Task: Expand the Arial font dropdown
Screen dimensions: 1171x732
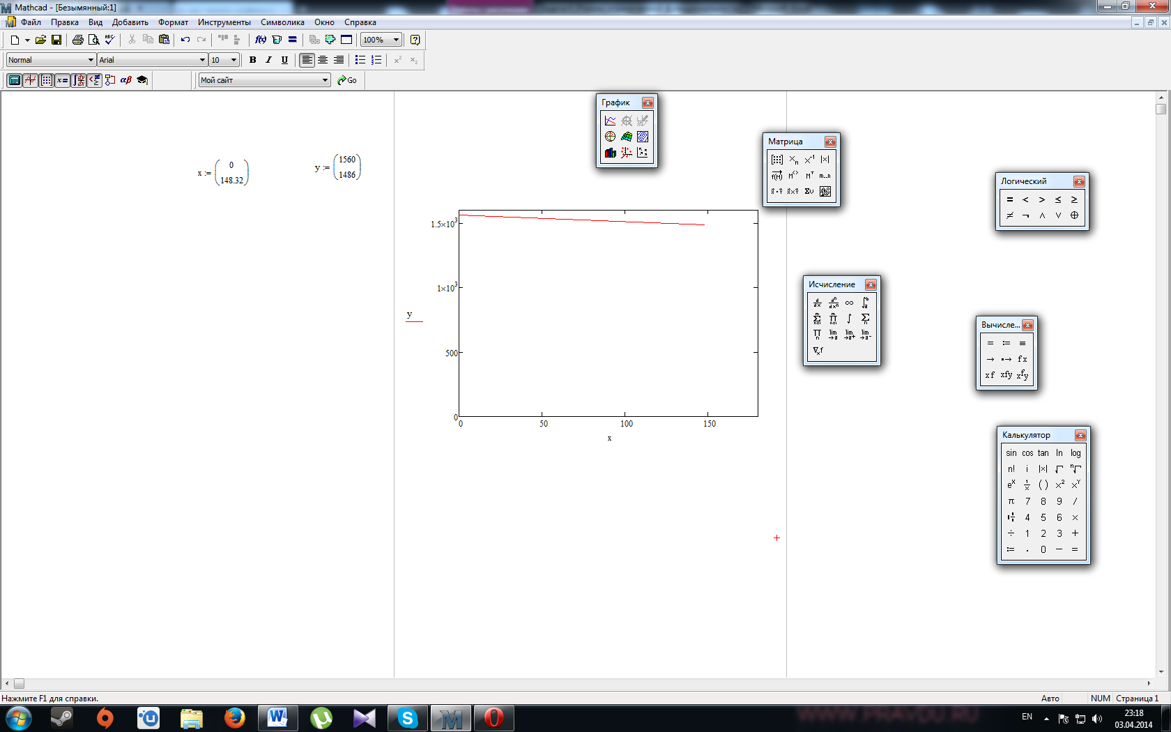Action: 202,60
